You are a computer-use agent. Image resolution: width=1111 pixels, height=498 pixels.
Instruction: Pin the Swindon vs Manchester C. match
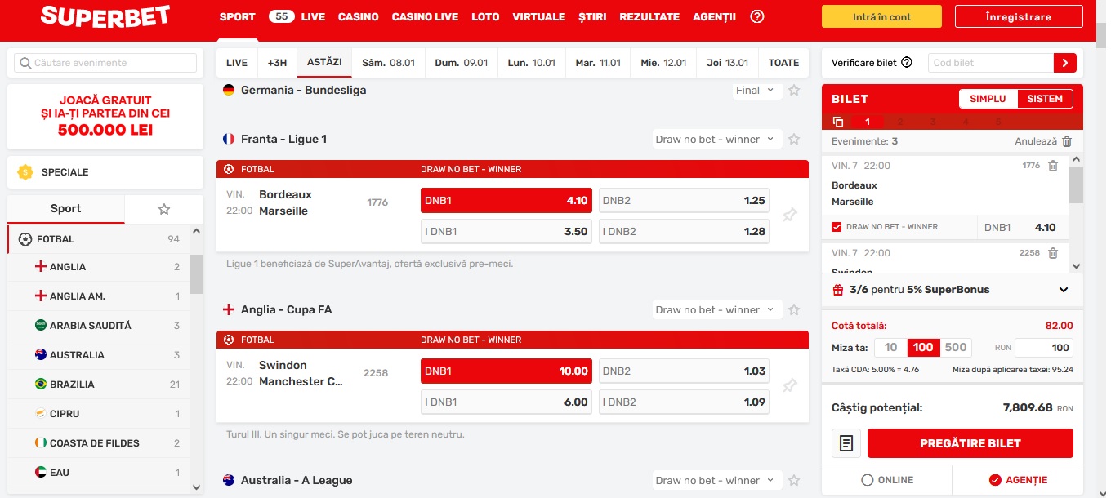pyautogui.click(x=789, y=385)
